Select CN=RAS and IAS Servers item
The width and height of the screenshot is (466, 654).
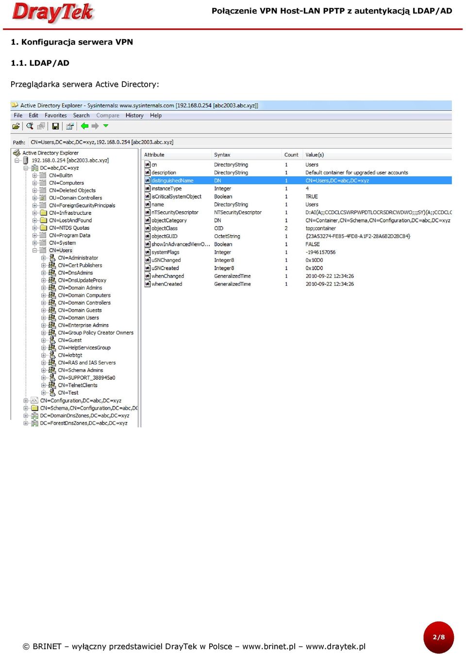pyautogui.click(x=87, y=363)
